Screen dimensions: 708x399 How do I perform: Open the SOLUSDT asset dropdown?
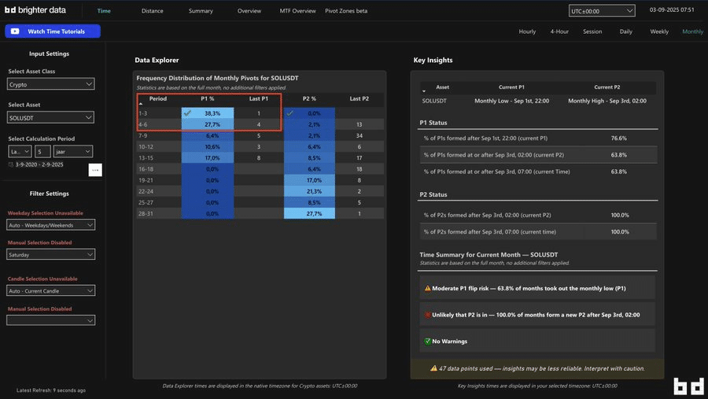(51, 117)
